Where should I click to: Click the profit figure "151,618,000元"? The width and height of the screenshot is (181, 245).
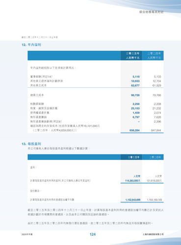point(154,181)
